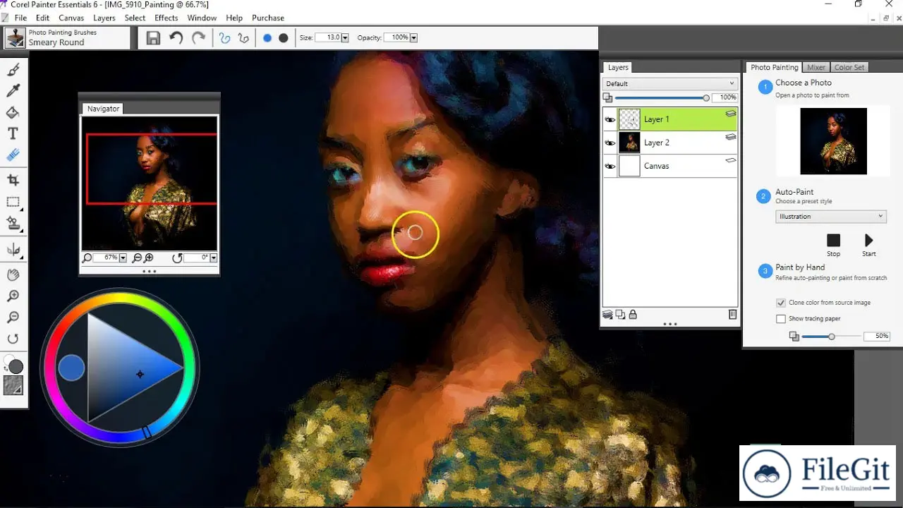Select the Rotate Page tool in toolbox
Image resolution: width=903 pixels, height=508 pixels.
13,339
